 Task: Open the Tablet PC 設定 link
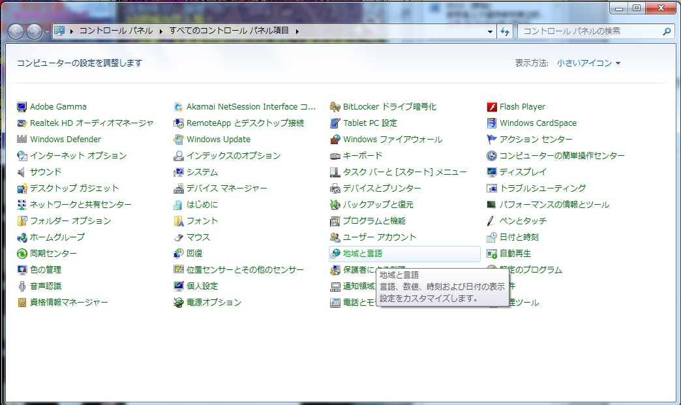pyautogui.click(x=370, y=123)
